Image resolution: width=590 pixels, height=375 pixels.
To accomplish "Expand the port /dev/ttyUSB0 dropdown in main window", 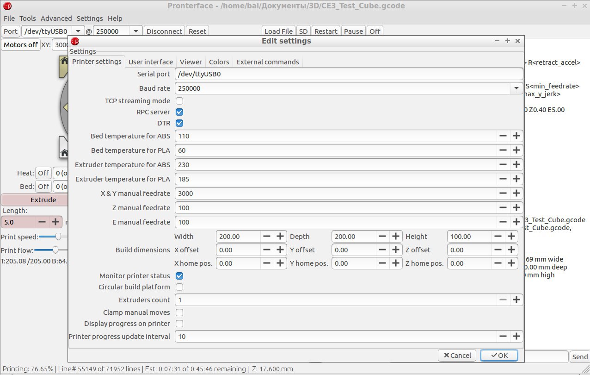I will click(78, 31).
